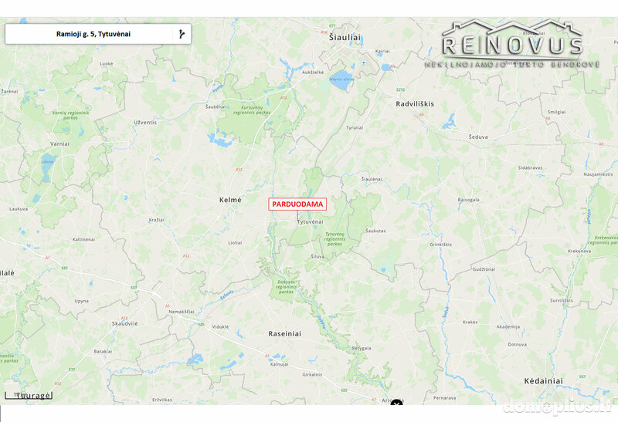Click the Tytuvėnai town label

pos(310,222)
